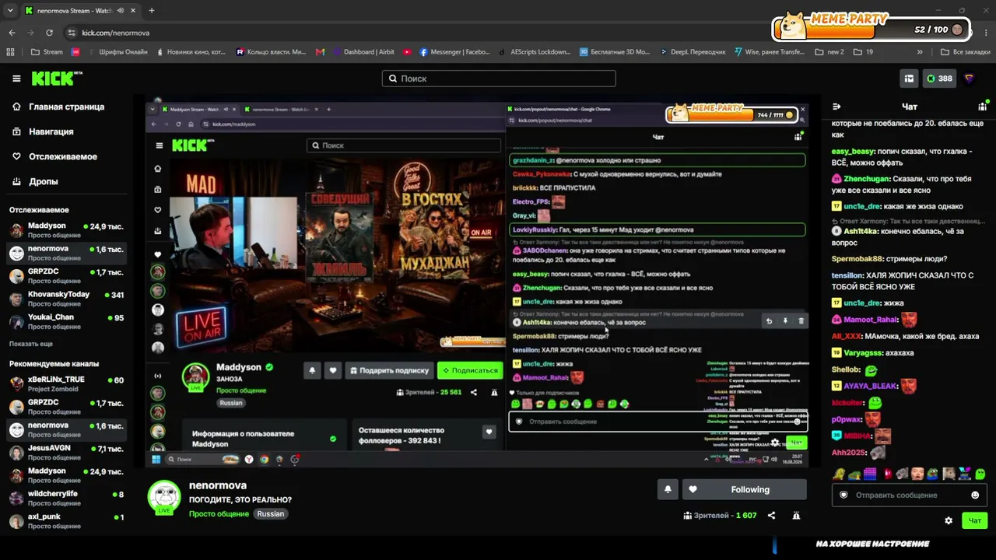The image size is (996, 560).
Task: Go back in the browser
Action: [x=12, y=33]
